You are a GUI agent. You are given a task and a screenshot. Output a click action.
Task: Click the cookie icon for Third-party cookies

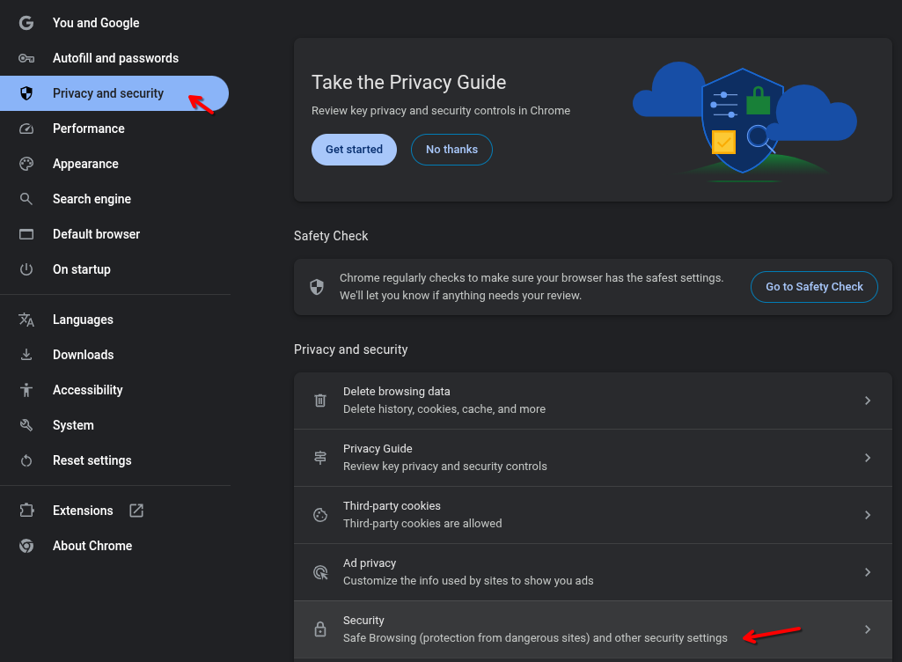(320, 515)
